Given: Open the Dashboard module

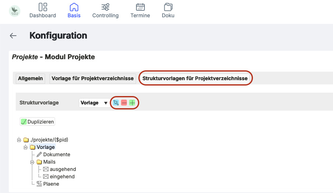Looking at the screenshot, I should pyautogui.click(x=43, y=11).
